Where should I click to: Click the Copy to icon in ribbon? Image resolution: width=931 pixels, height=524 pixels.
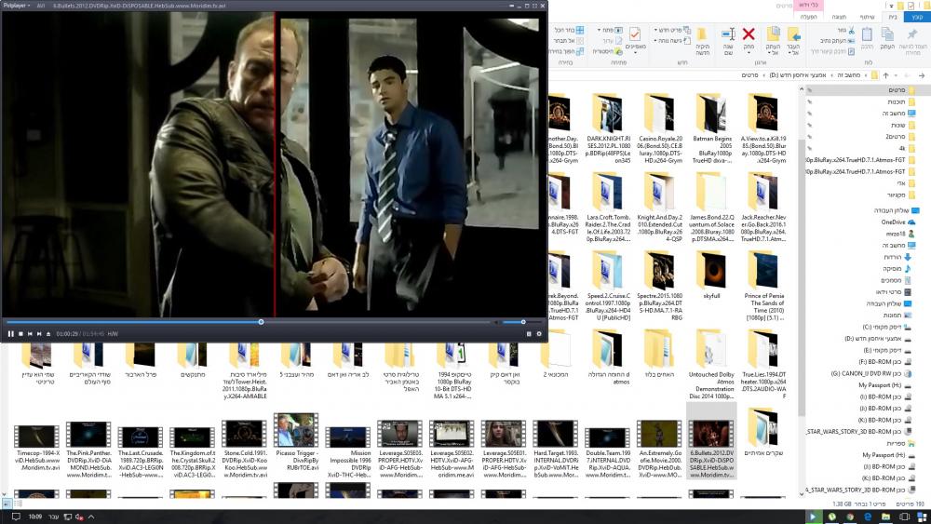point(773,34)
